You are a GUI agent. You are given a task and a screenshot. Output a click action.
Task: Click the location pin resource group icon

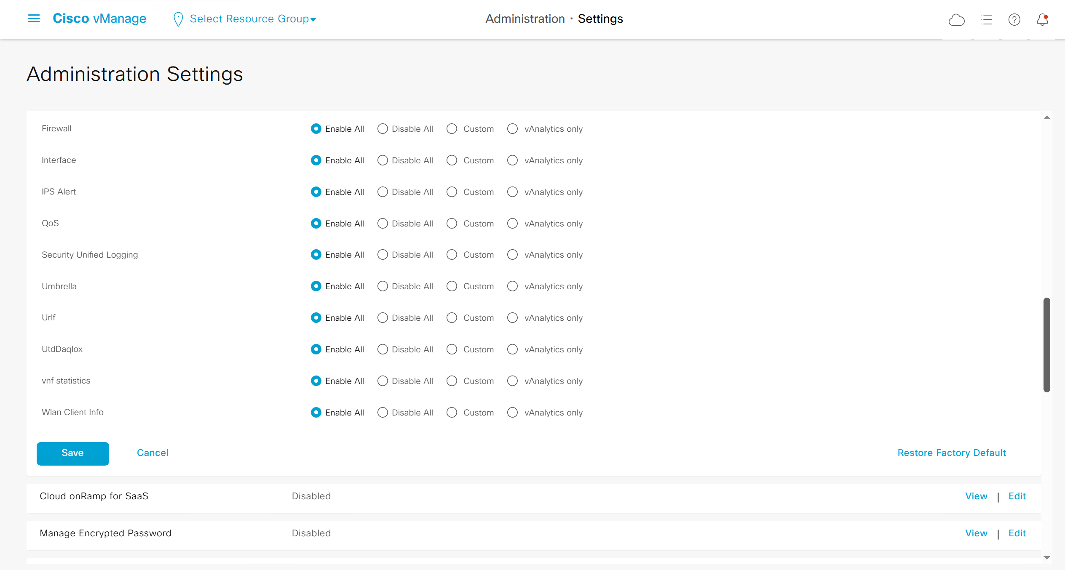click(x=178, y=19)
